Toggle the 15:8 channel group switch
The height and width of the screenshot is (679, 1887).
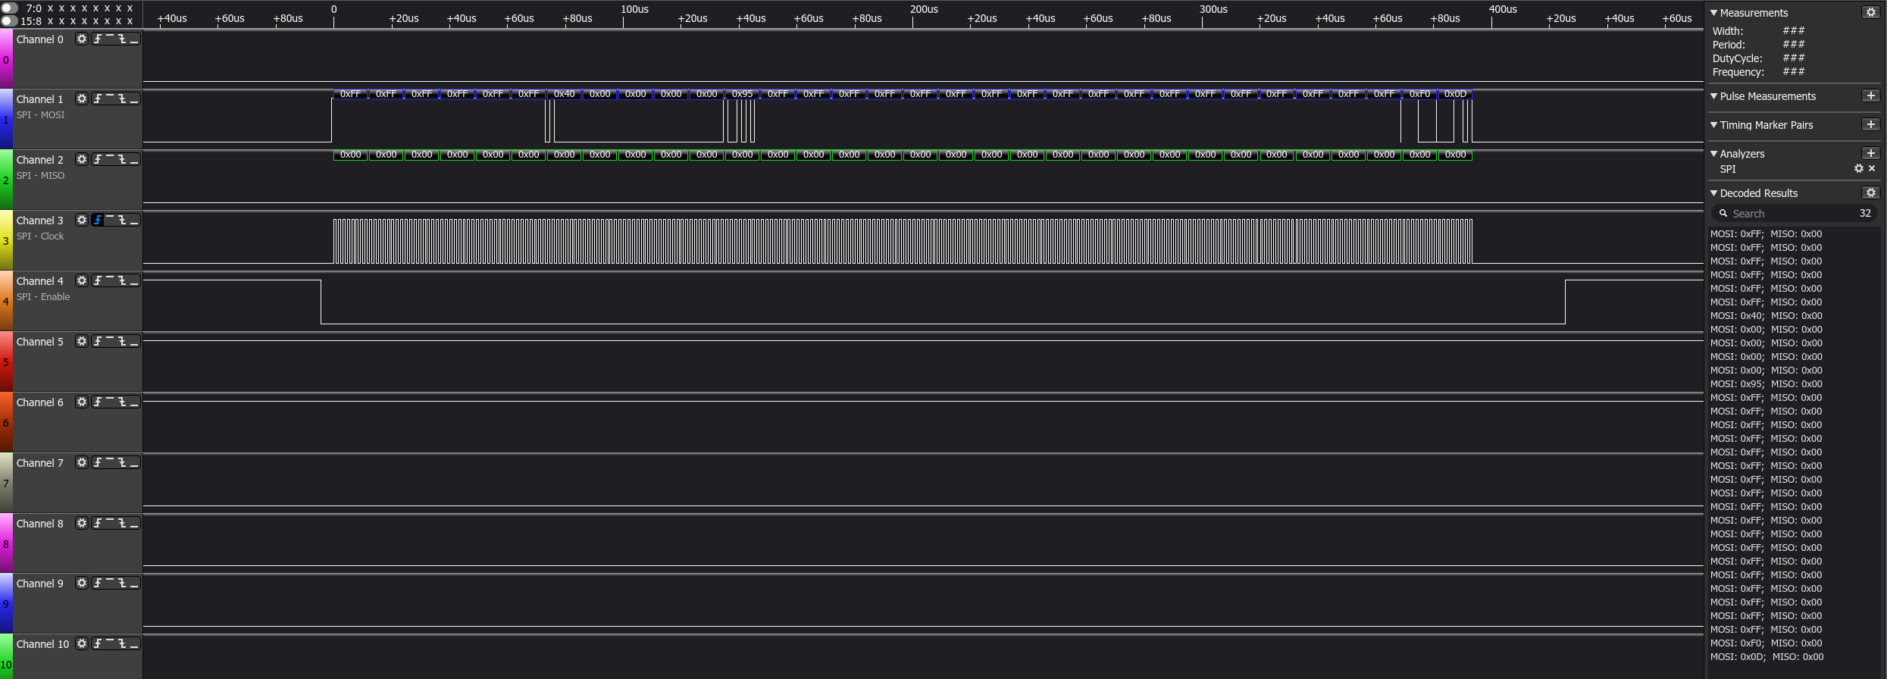tap(10, 21)
